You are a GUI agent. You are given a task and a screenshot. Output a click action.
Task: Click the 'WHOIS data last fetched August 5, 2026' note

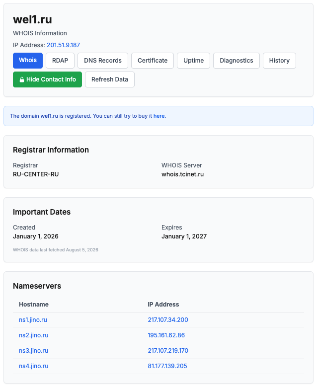56,250
